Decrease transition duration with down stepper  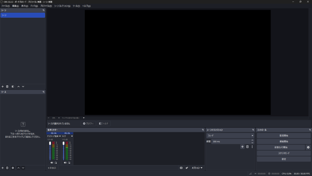click(x=252, y=143)
